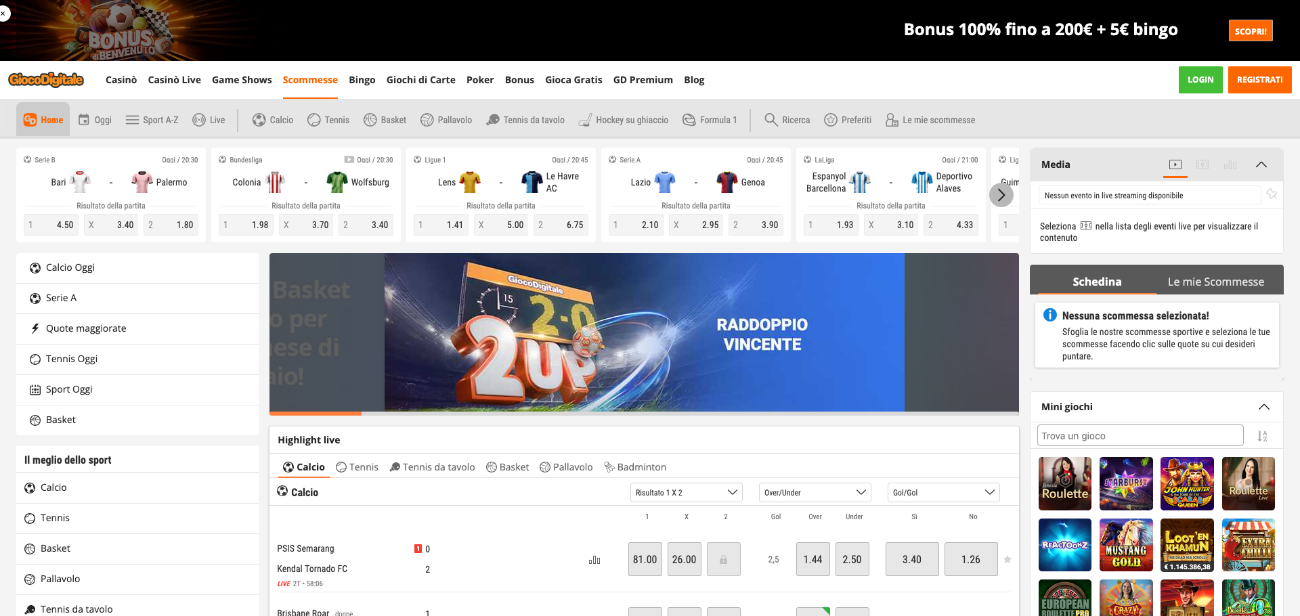Click the banner carousel progress bar

point(644,413)
